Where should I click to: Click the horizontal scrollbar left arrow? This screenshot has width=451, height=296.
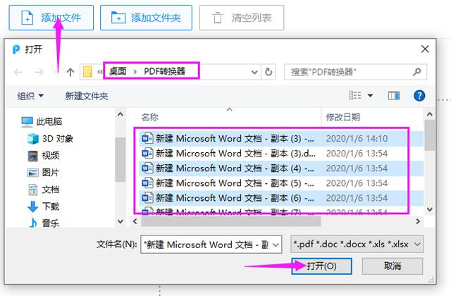(x=135, y=221)
